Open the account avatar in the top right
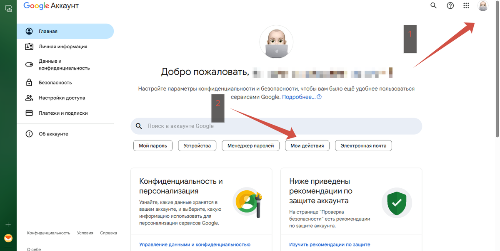 click(x=483, y=6)
